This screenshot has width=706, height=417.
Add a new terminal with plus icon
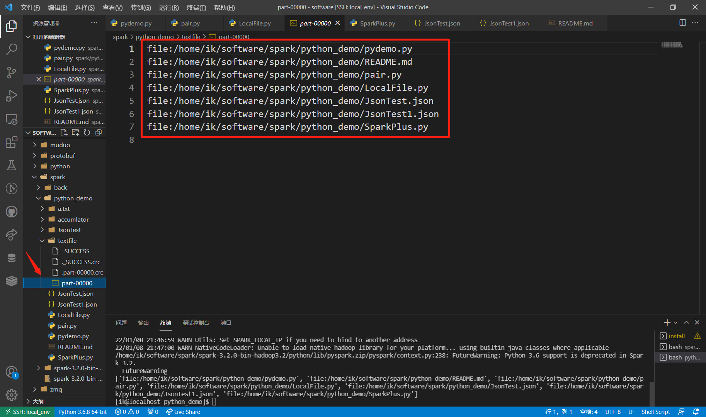(667, 322)
